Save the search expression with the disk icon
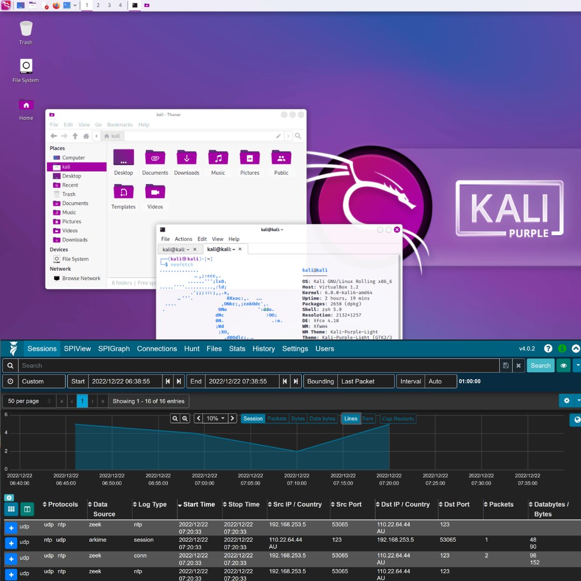 tap(506, 366)
